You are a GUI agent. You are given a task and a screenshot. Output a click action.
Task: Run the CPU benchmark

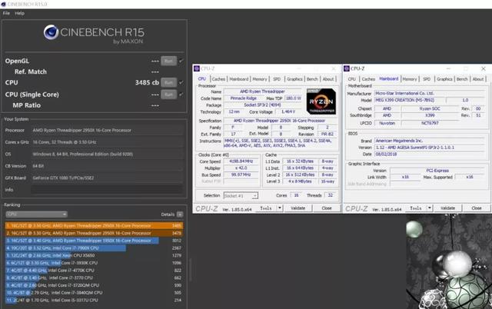coord(168,82)
